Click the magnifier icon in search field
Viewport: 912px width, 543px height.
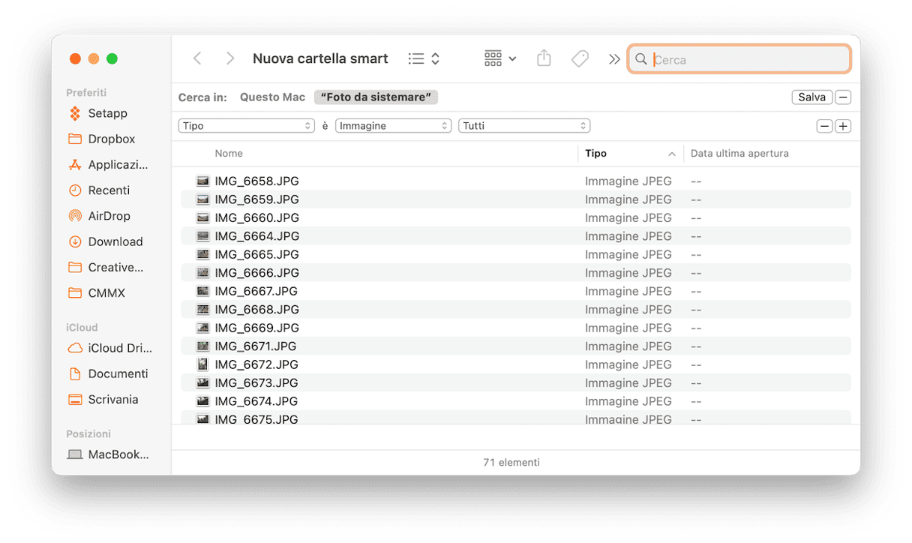(x=641, y=59)
